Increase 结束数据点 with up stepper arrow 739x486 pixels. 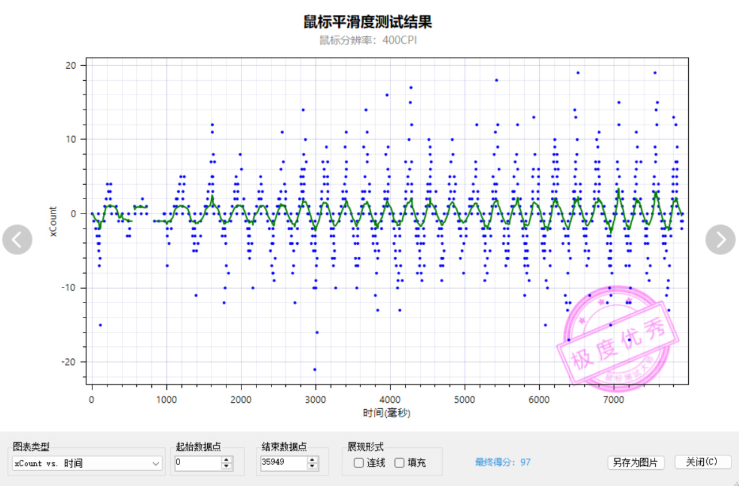312,460
